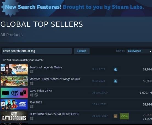Click the Search button
Image resolution: width=152 pixels, height=125 pixels.
click(x=81, y=51)
